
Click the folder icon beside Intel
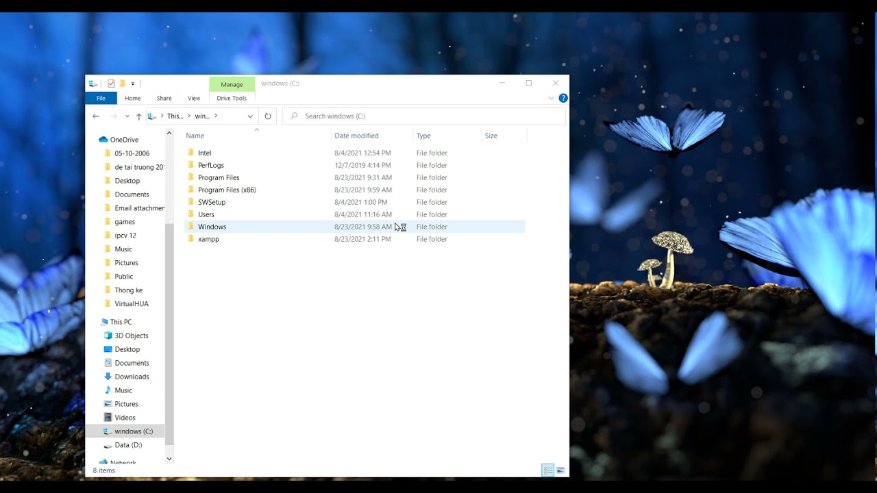(x=191, y=153)
